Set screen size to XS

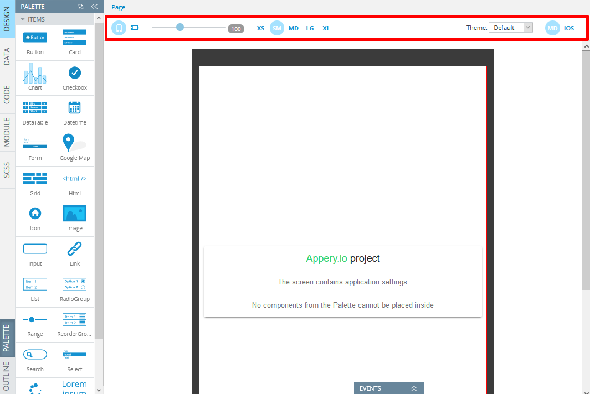(260, 28)
